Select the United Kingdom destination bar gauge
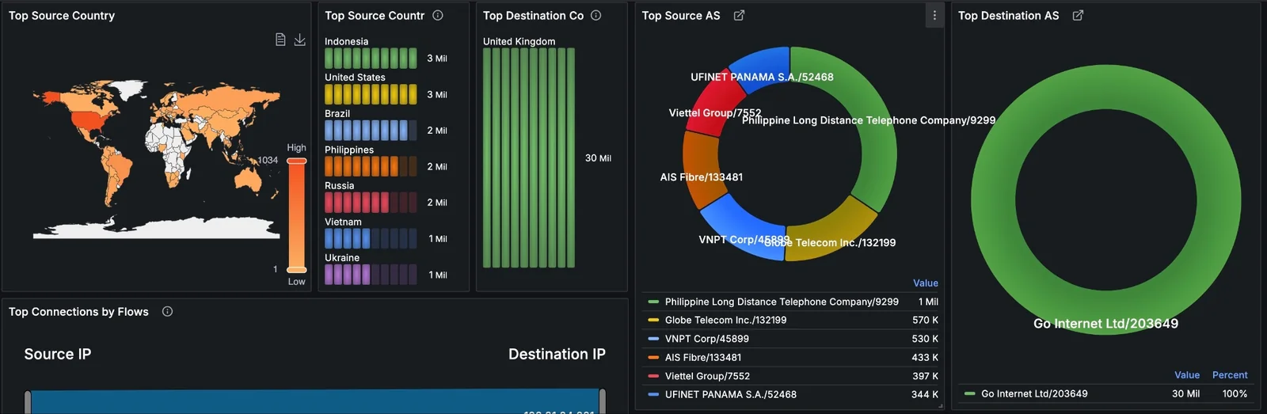1267x414 pixels. pos(529,158)
